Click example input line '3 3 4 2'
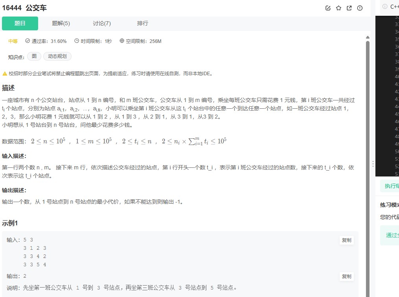The height and width of the screenshot is (297, 399). tap(35, 256)
